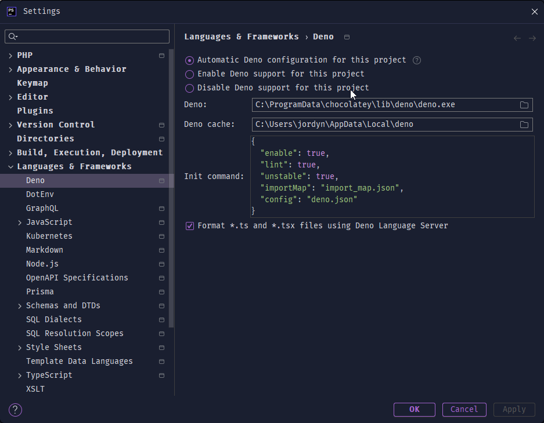This screenshot has width=544, height=423.
Task: Click project-scope icon on SQL Dialects row
Action: tap(161, 319)
